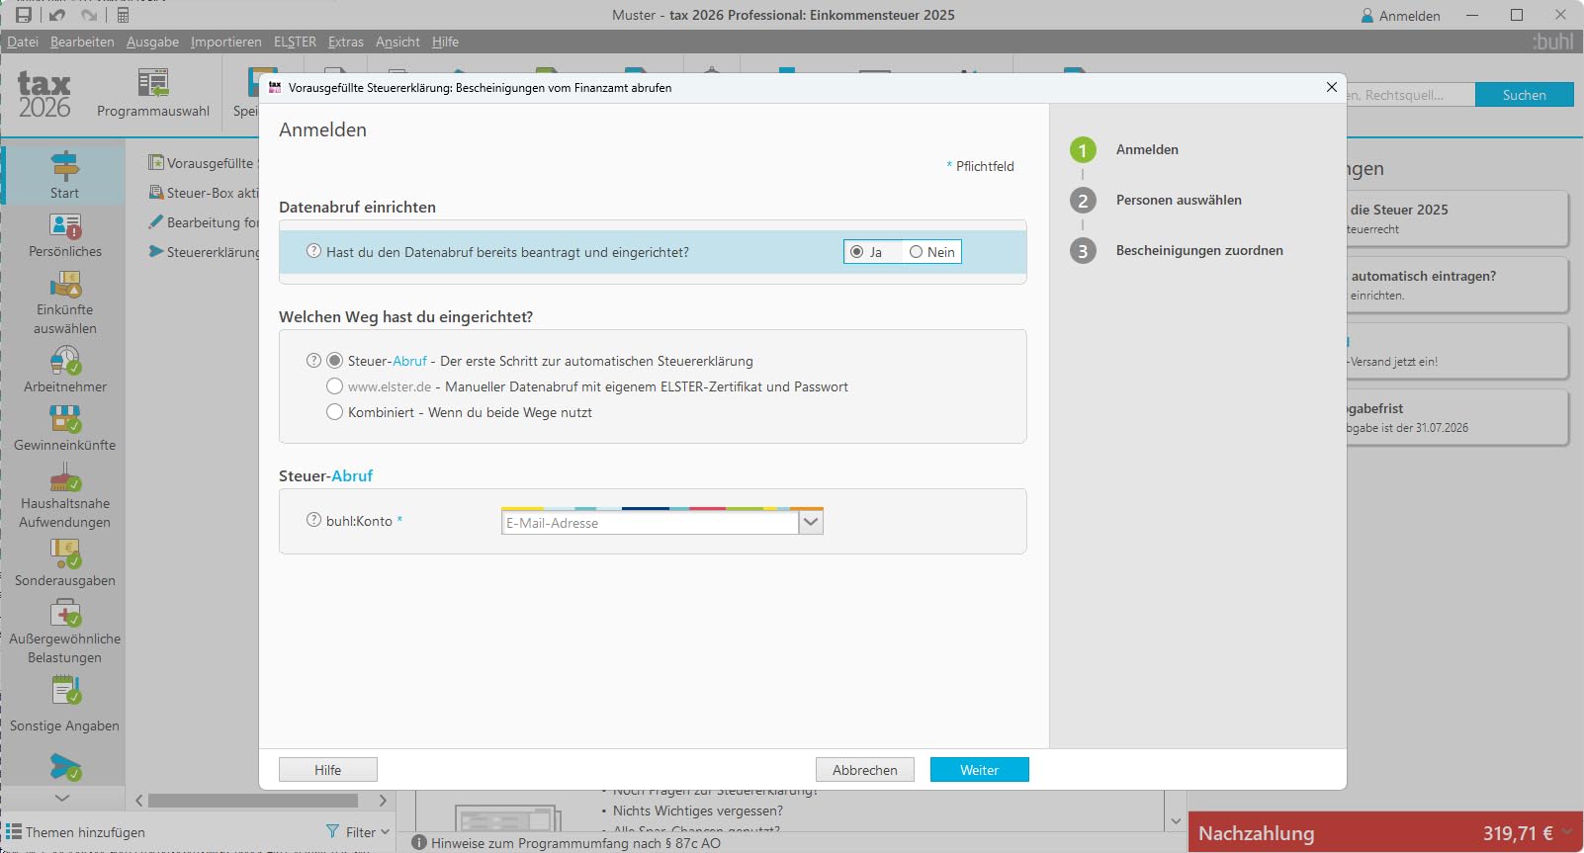Select the Steuer-Abruf radio option
The height and width of the screenshot is (853, 1584).
(335, 361)
